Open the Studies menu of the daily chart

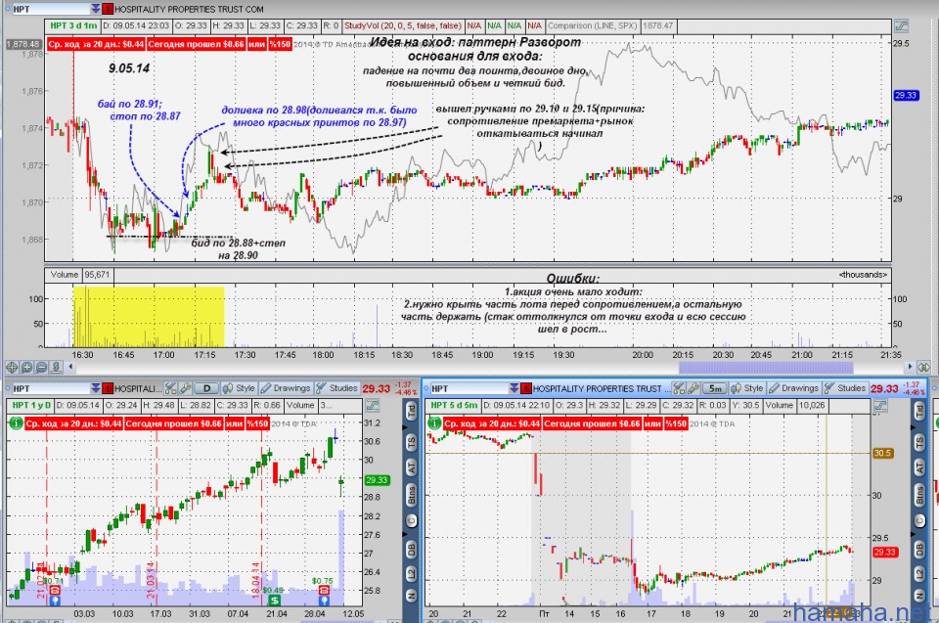point(337,388)
